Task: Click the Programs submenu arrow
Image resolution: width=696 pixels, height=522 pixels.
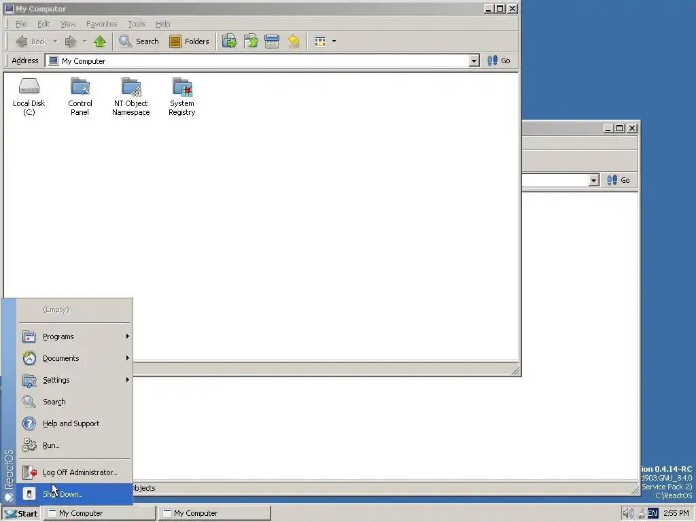Action: coord(127,336)
